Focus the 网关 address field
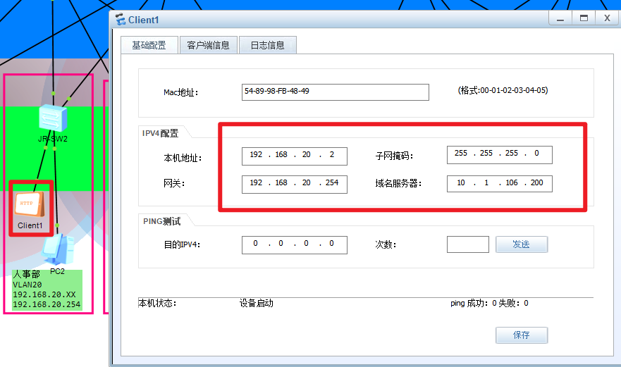Screen dimensions: 621x367 [x=294, y=184]
